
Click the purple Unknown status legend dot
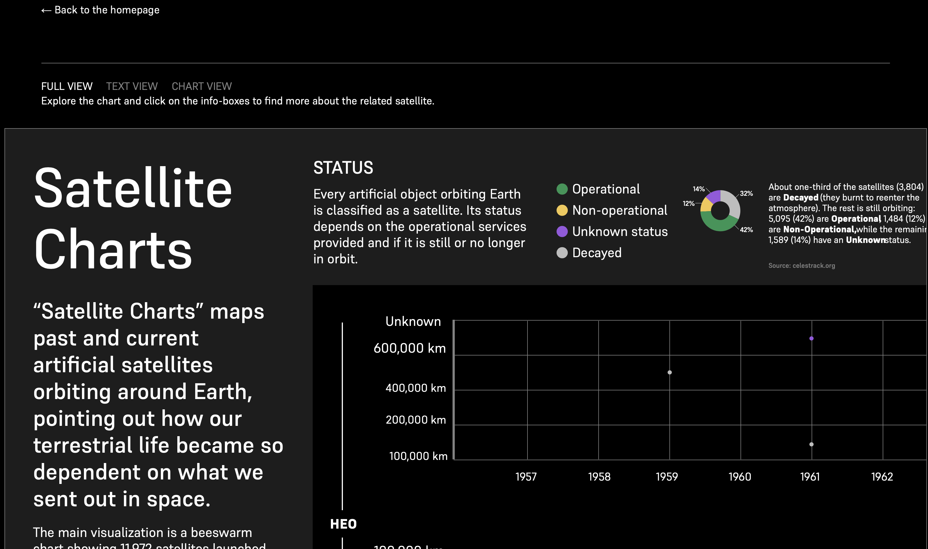click(x=562, y=231)
